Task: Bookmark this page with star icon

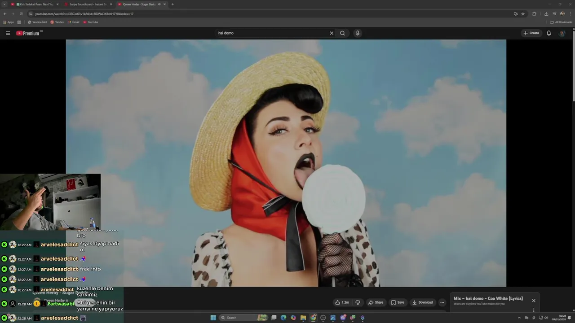Action: [x=523, y=14]
